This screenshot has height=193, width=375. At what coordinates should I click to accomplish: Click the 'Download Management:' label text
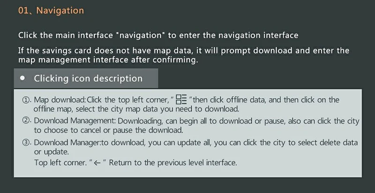click(x=75, y=121)
